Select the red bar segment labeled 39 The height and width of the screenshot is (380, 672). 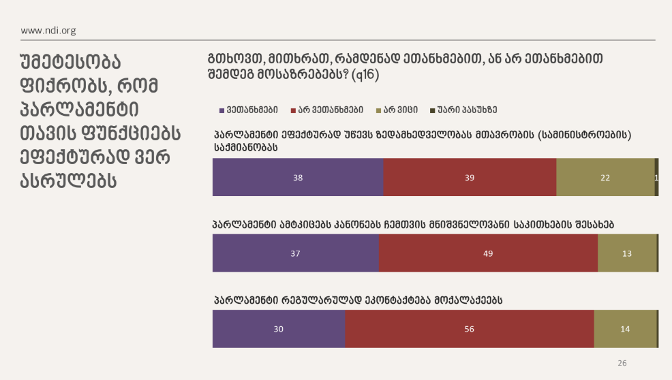coord(470,177)
